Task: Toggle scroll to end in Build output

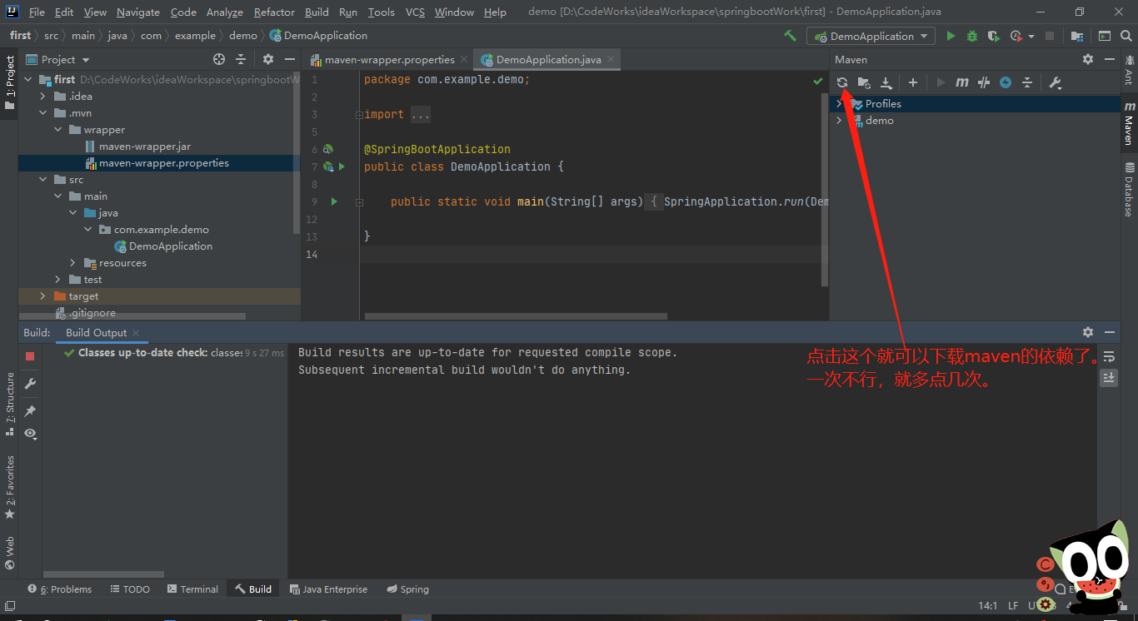Action: click(1109, 377)
